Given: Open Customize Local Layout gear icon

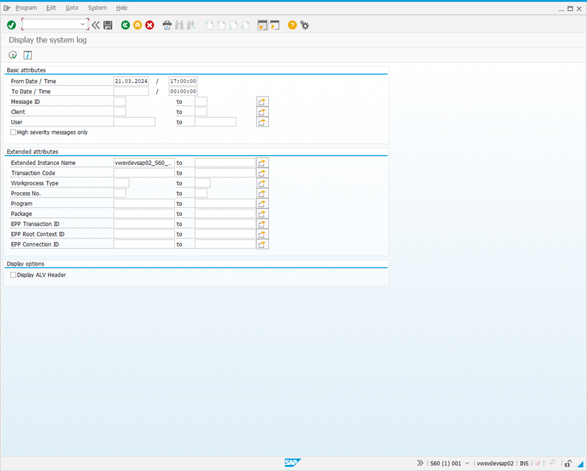Looking at the screenshot, I should (305, 25).
